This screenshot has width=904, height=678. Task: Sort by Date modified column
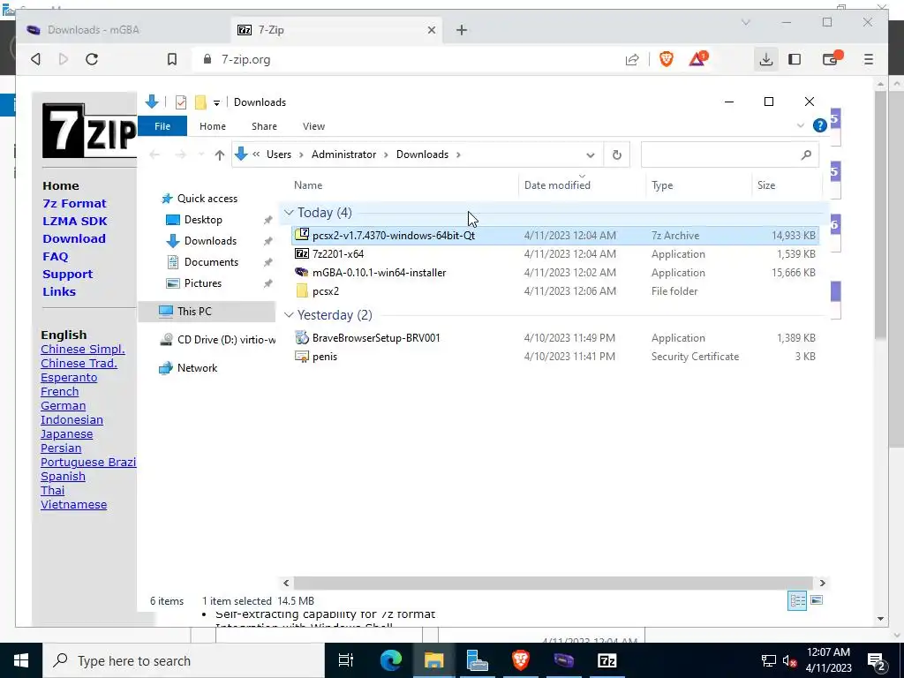coord(582,185)
